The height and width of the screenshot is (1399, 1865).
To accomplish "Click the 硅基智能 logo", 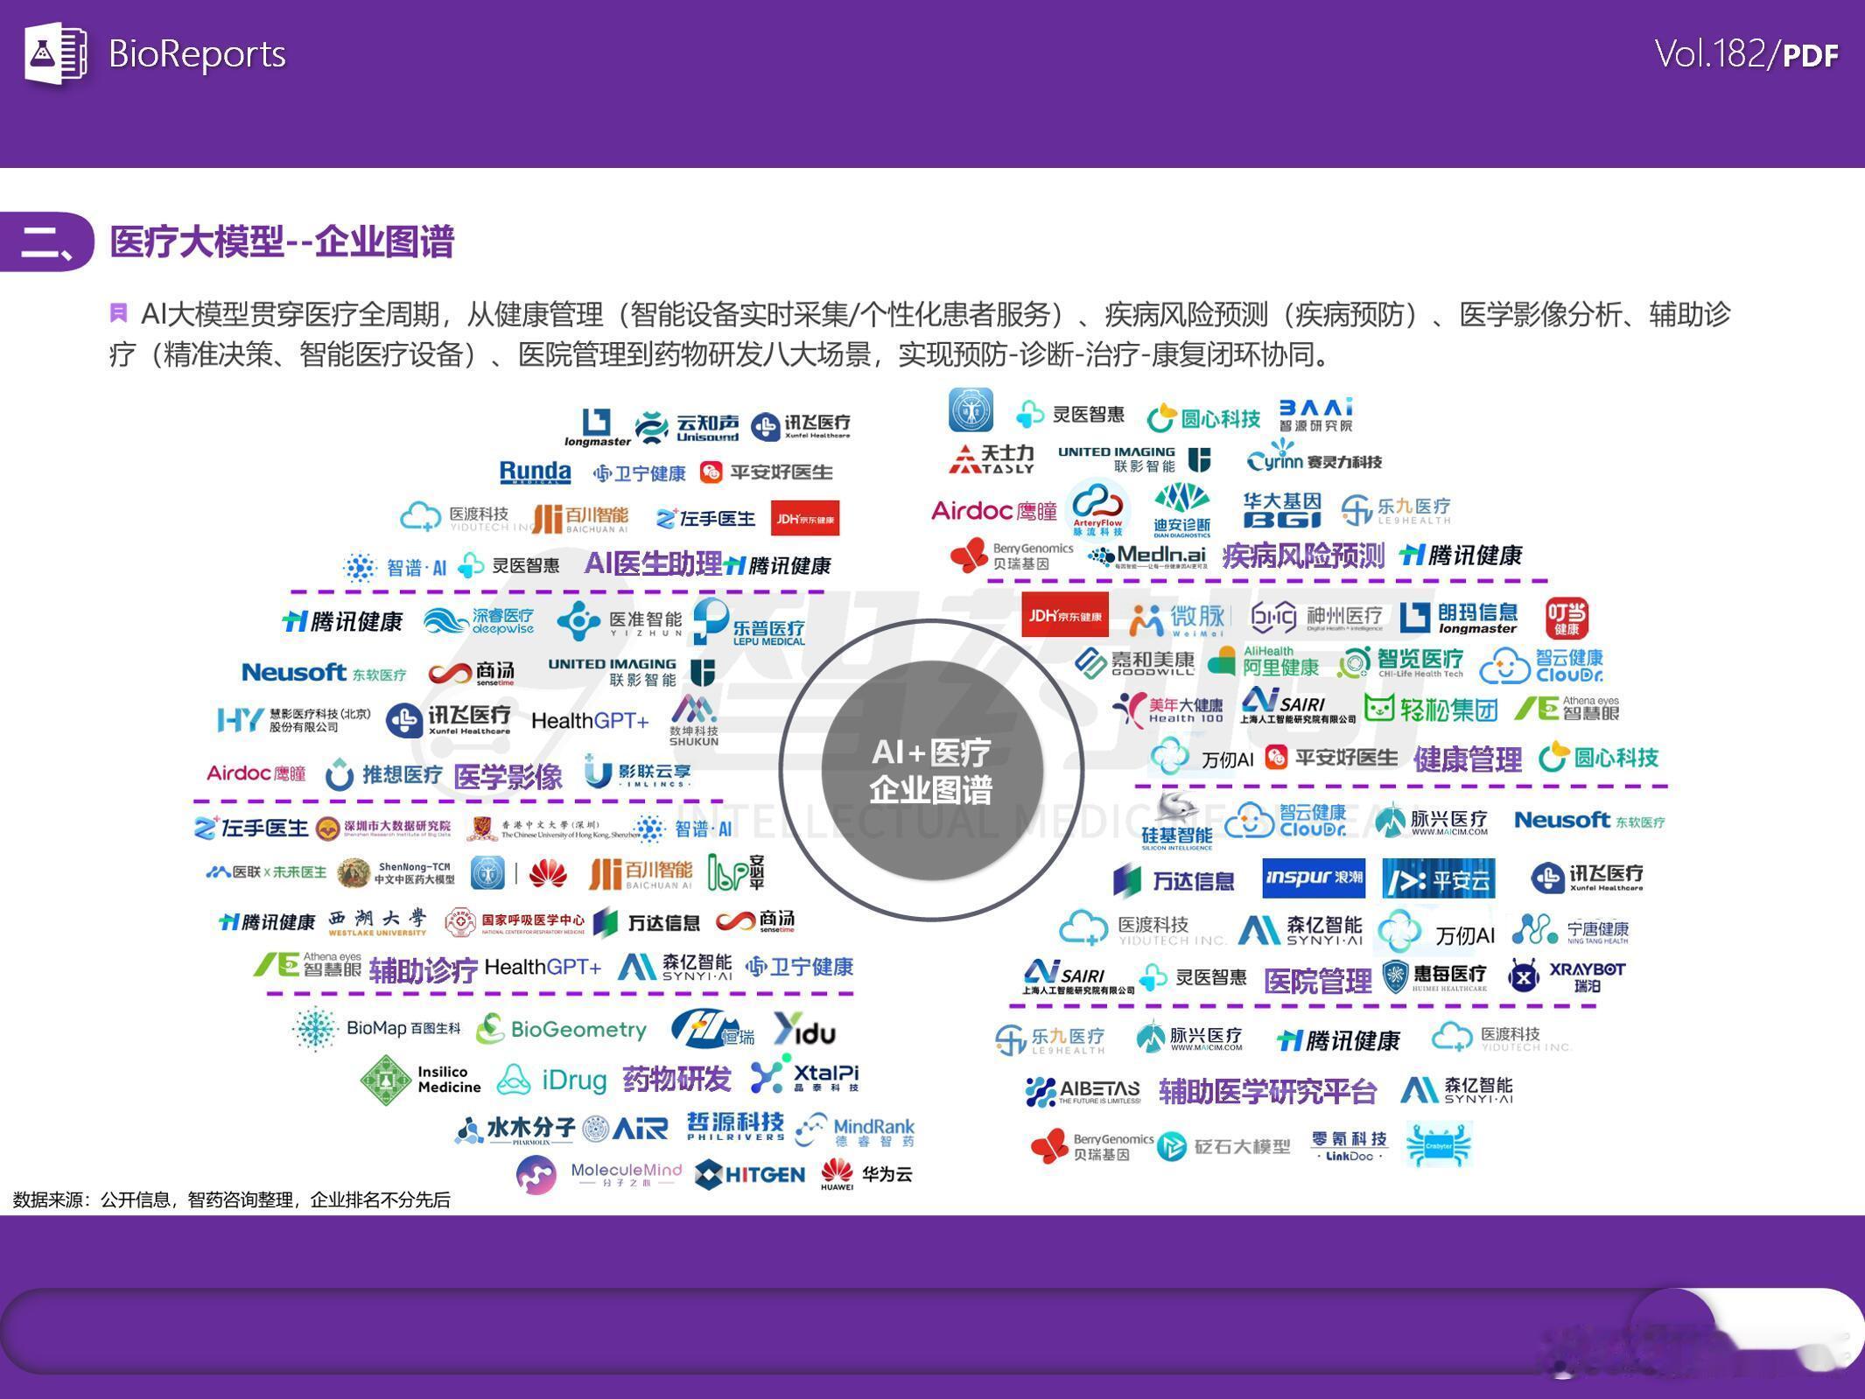I will click(x=1176, y=821).
